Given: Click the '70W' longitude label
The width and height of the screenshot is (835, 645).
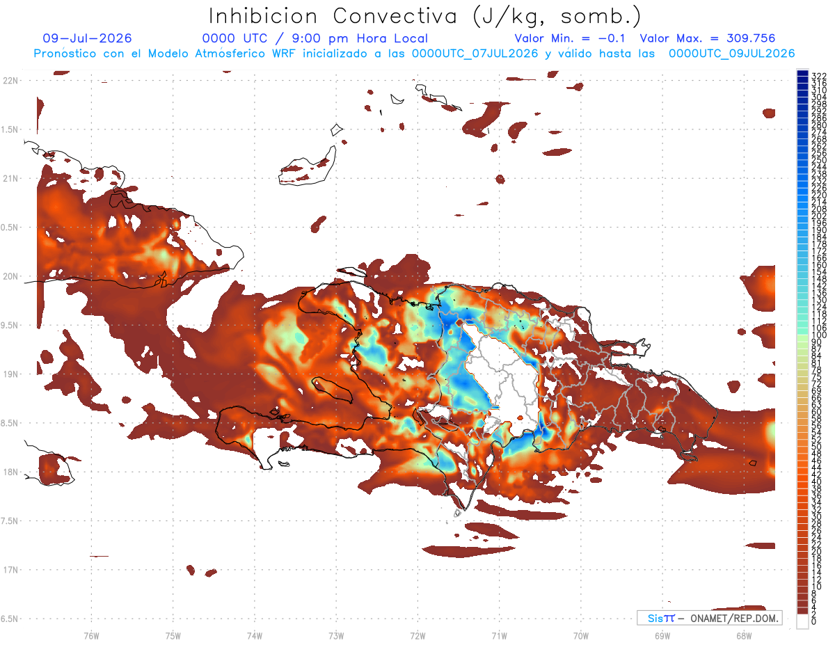Looking at the screenshot, I should [x=580, y=635].
